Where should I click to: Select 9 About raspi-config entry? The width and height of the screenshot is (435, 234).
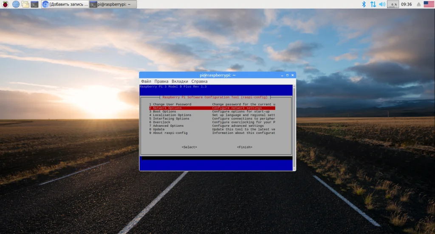[x=212, y=133]
